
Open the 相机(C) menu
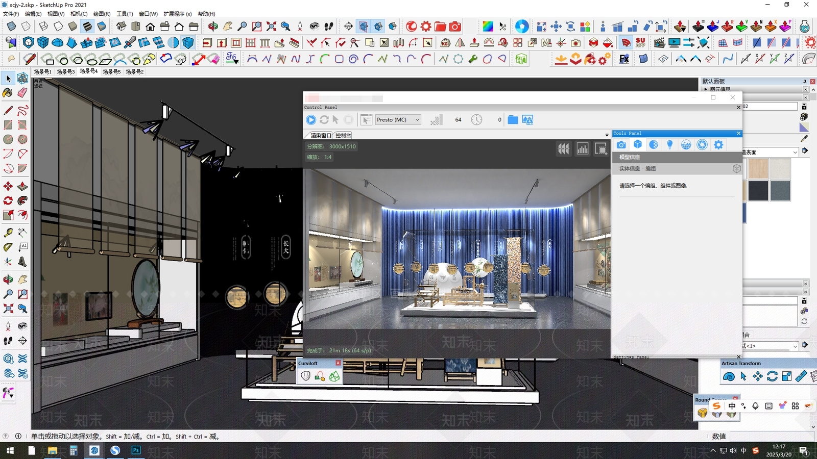click(79, 14)
